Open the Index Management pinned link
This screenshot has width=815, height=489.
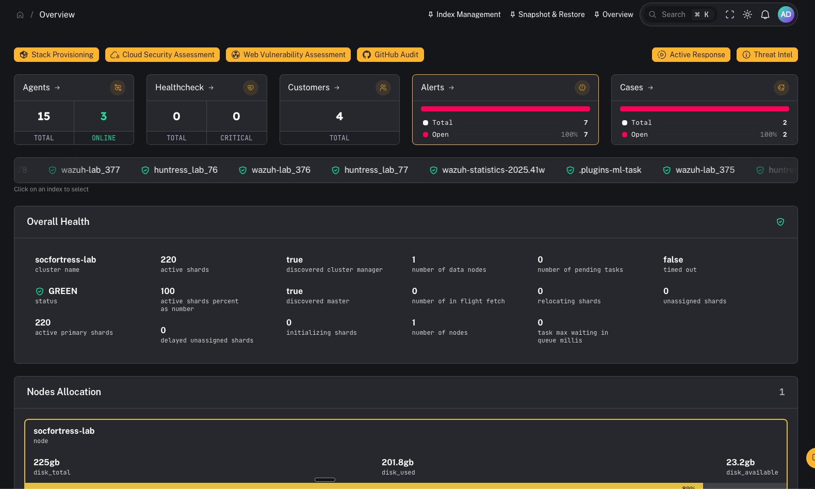click(464, 14)
